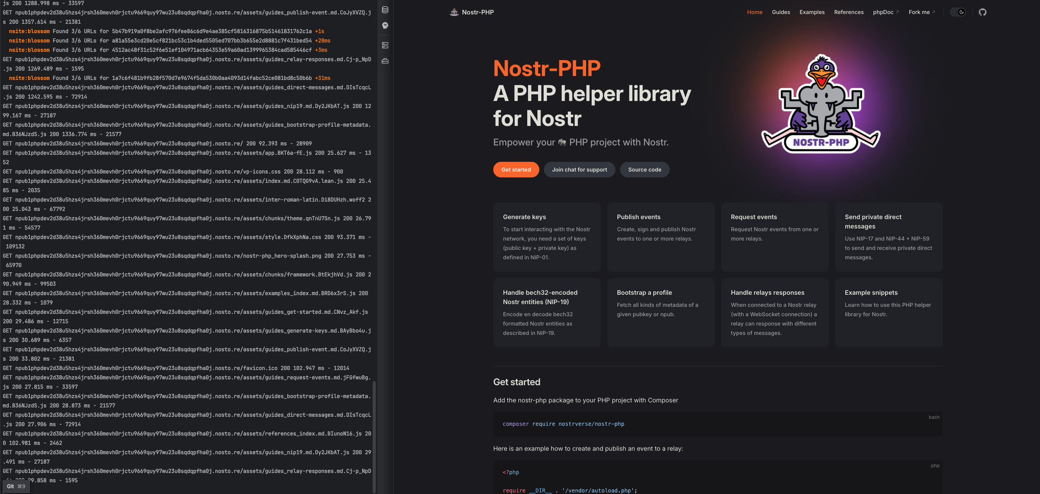Click Join chat for support button

point(579,169)
